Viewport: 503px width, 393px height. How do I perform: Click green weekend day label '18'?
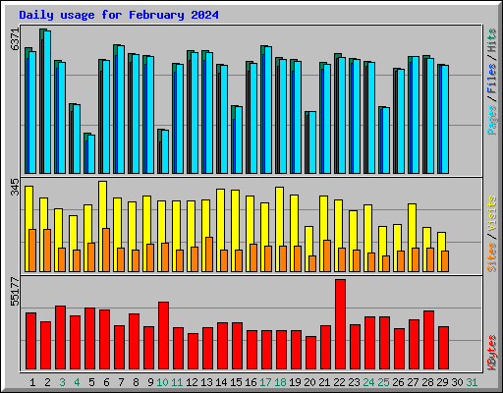pyautogui.click(x=280, y=382)
